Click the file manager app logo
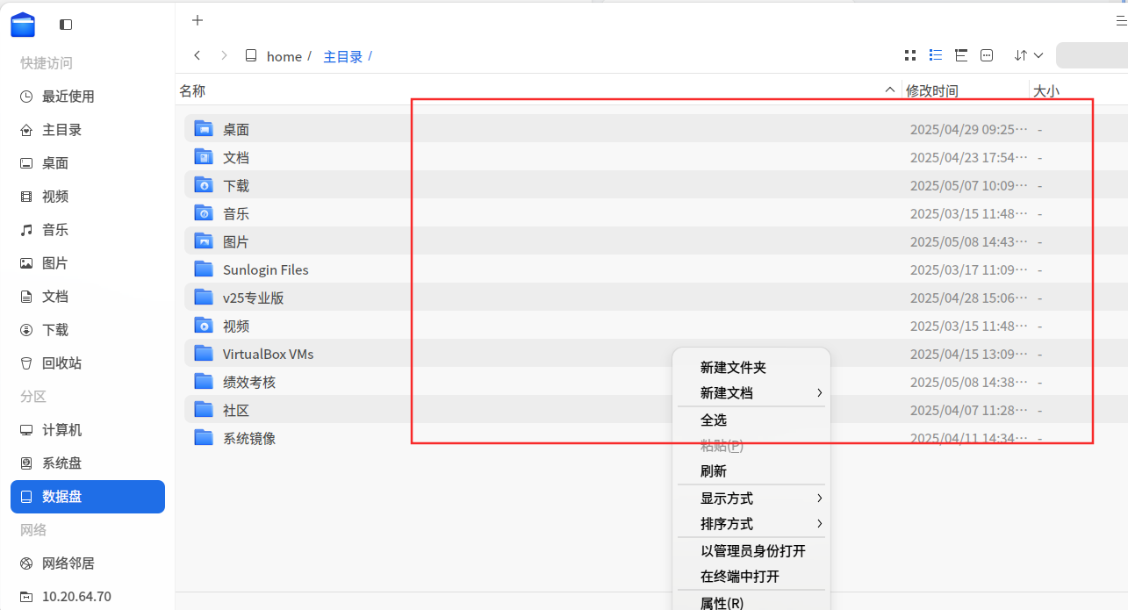Viewport: 1128px width, 610px height. 23,25
